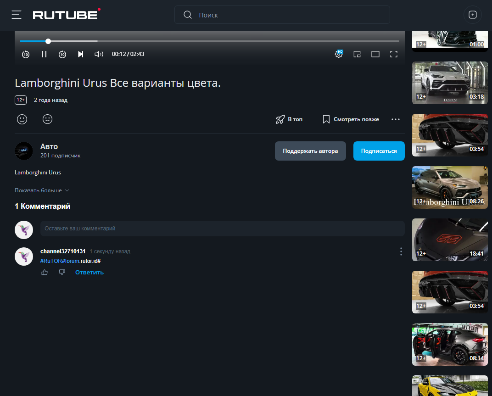The width and height of the screenshot is (492, 396).
Task: Save to Смотреть позже
Action: (351, 119)
